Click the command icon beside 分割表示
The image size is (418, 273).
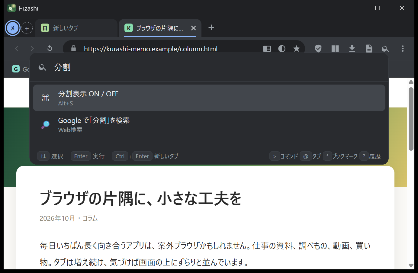[x=45, y=98]
